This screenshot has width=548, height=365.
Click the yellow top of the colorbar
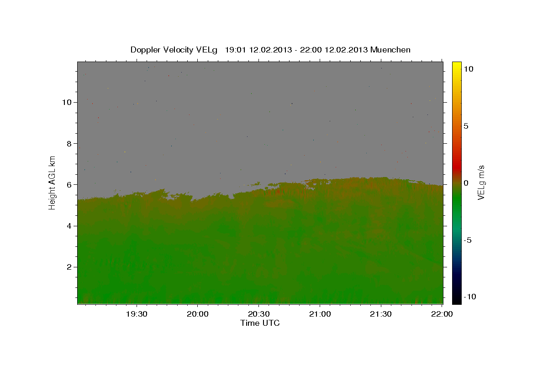click(457, 66)
